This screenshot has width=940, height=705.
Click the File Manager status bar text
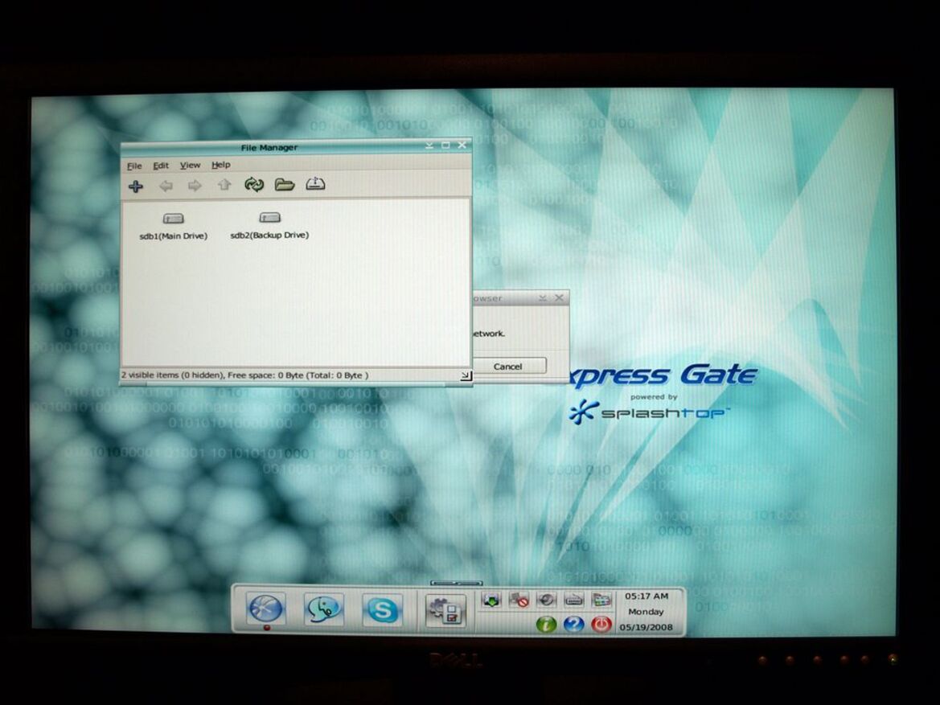click(244, 375)
